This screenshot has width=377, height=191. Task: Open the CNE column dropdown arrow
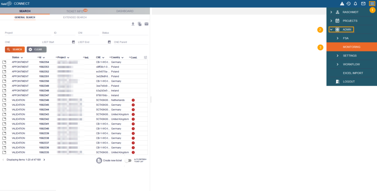coord(103,58)
